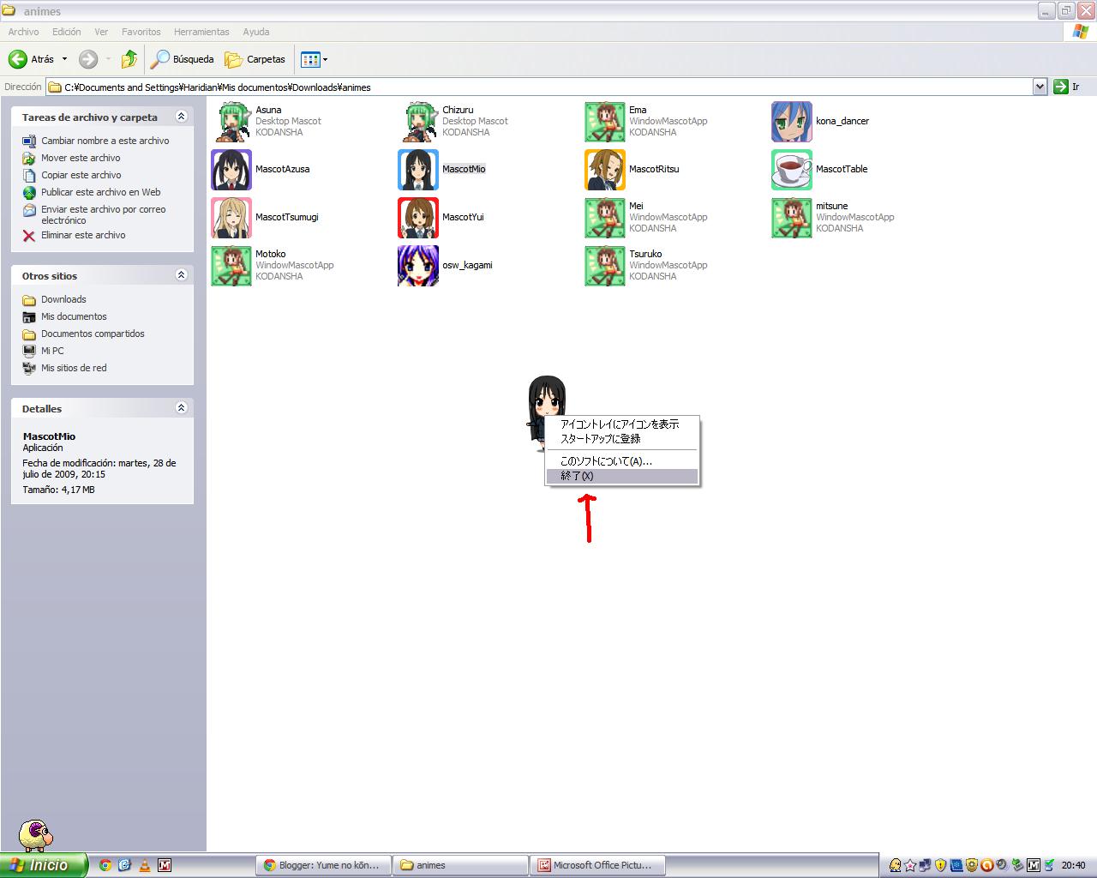Select the MascotRitsu application icon

(605, 170)
